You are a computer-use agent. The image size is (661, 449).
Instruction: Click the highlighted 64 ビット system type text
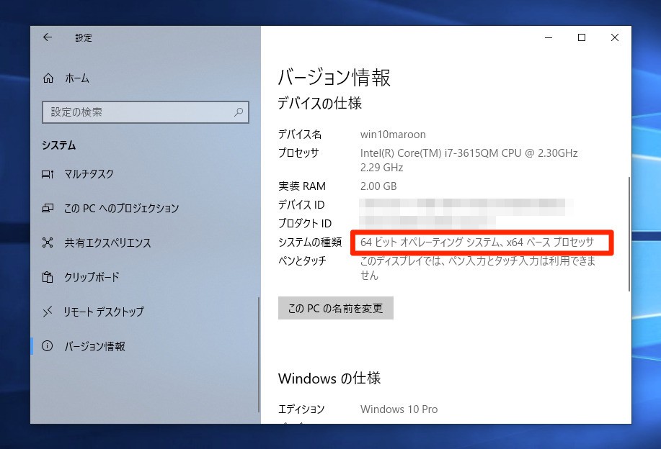point(476,242)
